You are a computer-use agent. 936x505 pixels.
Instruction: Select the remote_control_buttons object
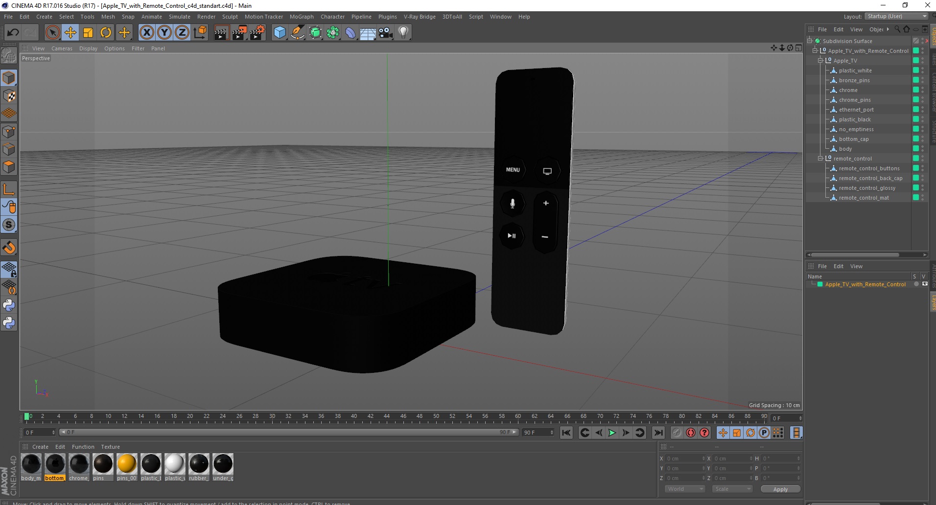pos(869,168)
